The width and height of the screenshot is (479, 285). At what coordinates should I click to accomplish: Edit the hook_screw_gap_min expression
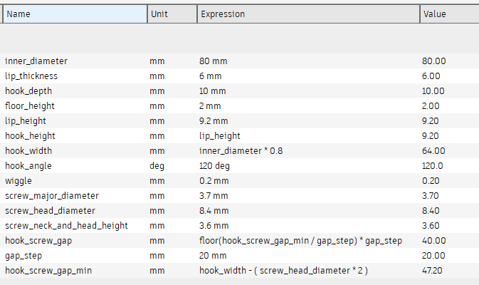(x=283, y=271)
